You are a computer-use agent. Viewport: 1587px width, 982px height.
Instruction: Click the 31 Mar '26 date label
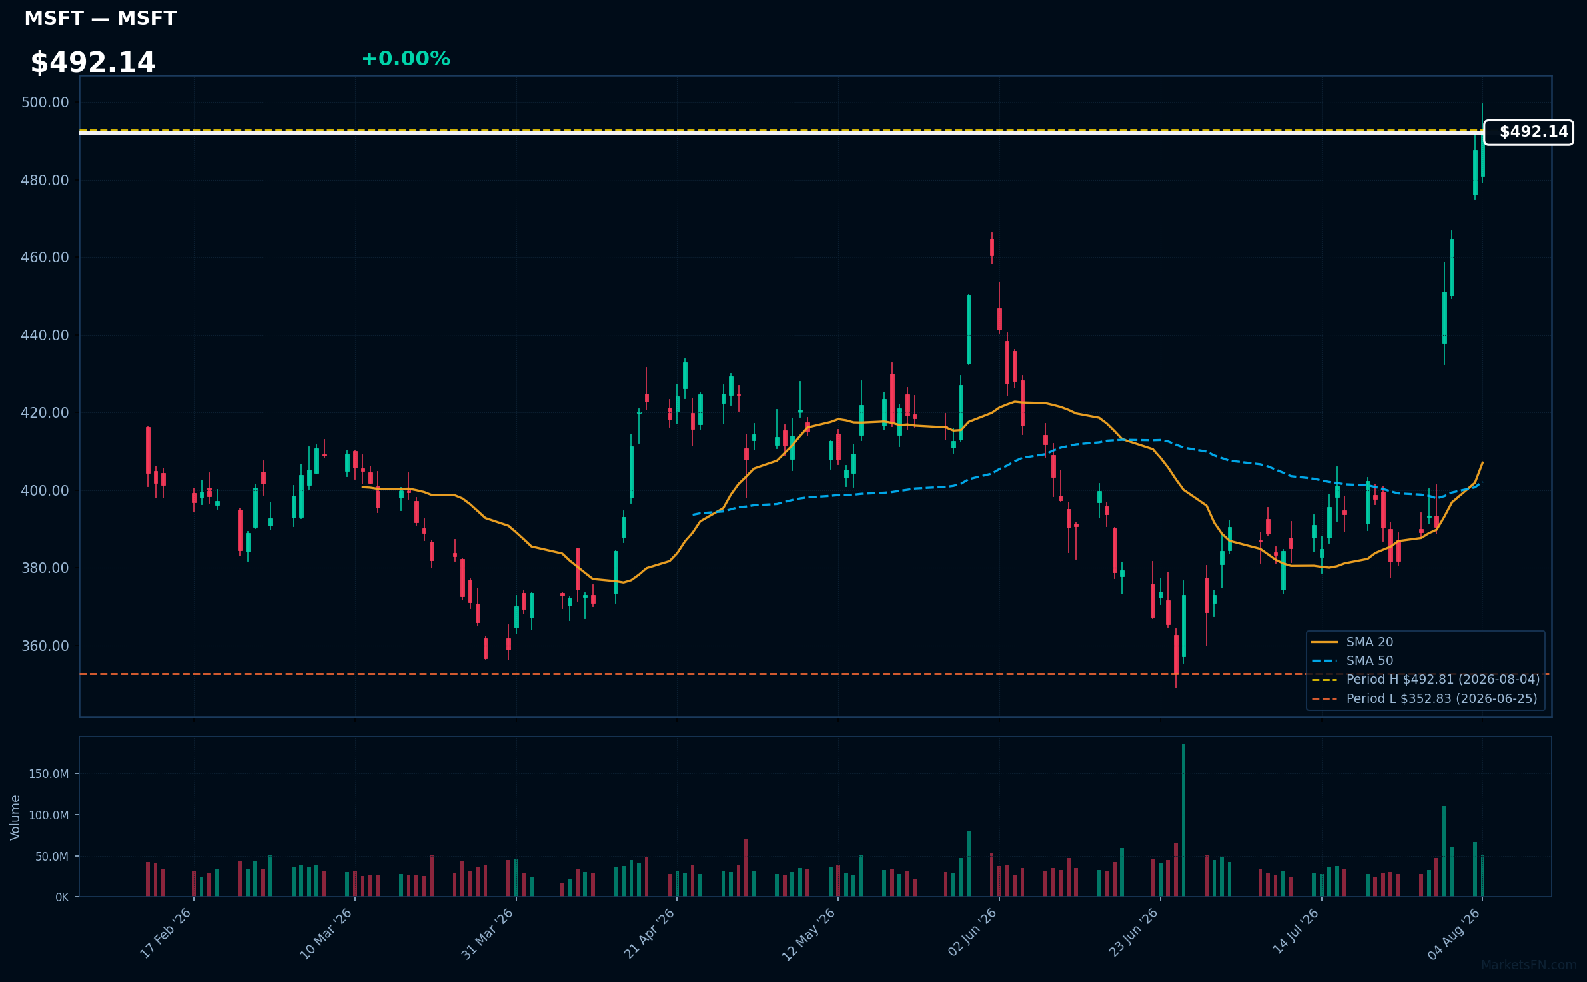(x=487, y=933)
